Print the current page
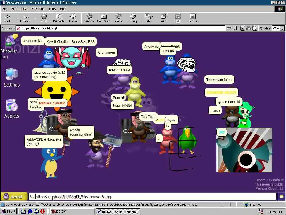This screenshot has width=286, height=215. (x=163, y=18)
